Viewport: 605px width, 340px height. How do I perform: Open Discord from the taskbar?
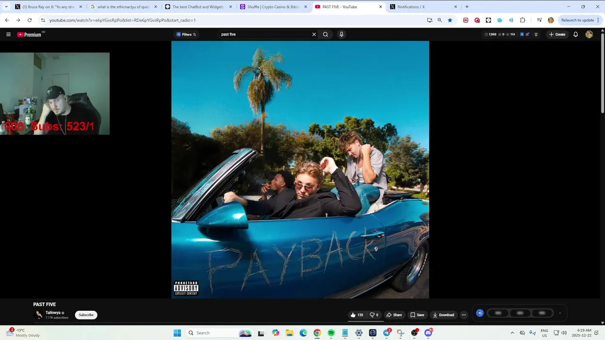[x=428, y=333]
